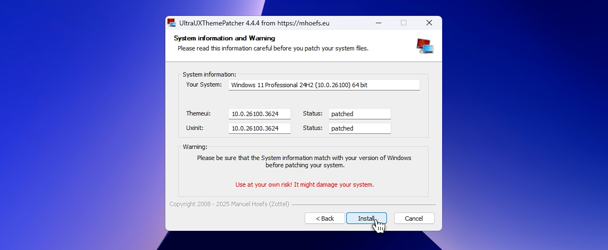Click the 'System information and Warning' heading

[224, 38]
